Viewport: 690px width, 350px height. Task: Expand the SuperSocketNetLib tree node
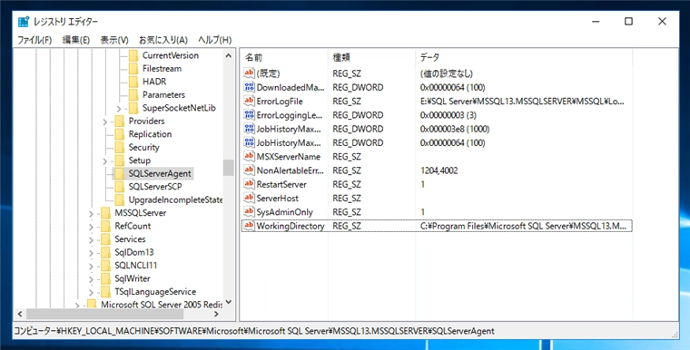(119, 109)
